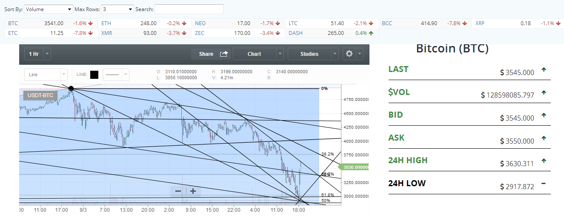Click the 24H LOW value 2917.872
Image resolution: width=564 pixels, height=219 pixels.
pos(520,187)
